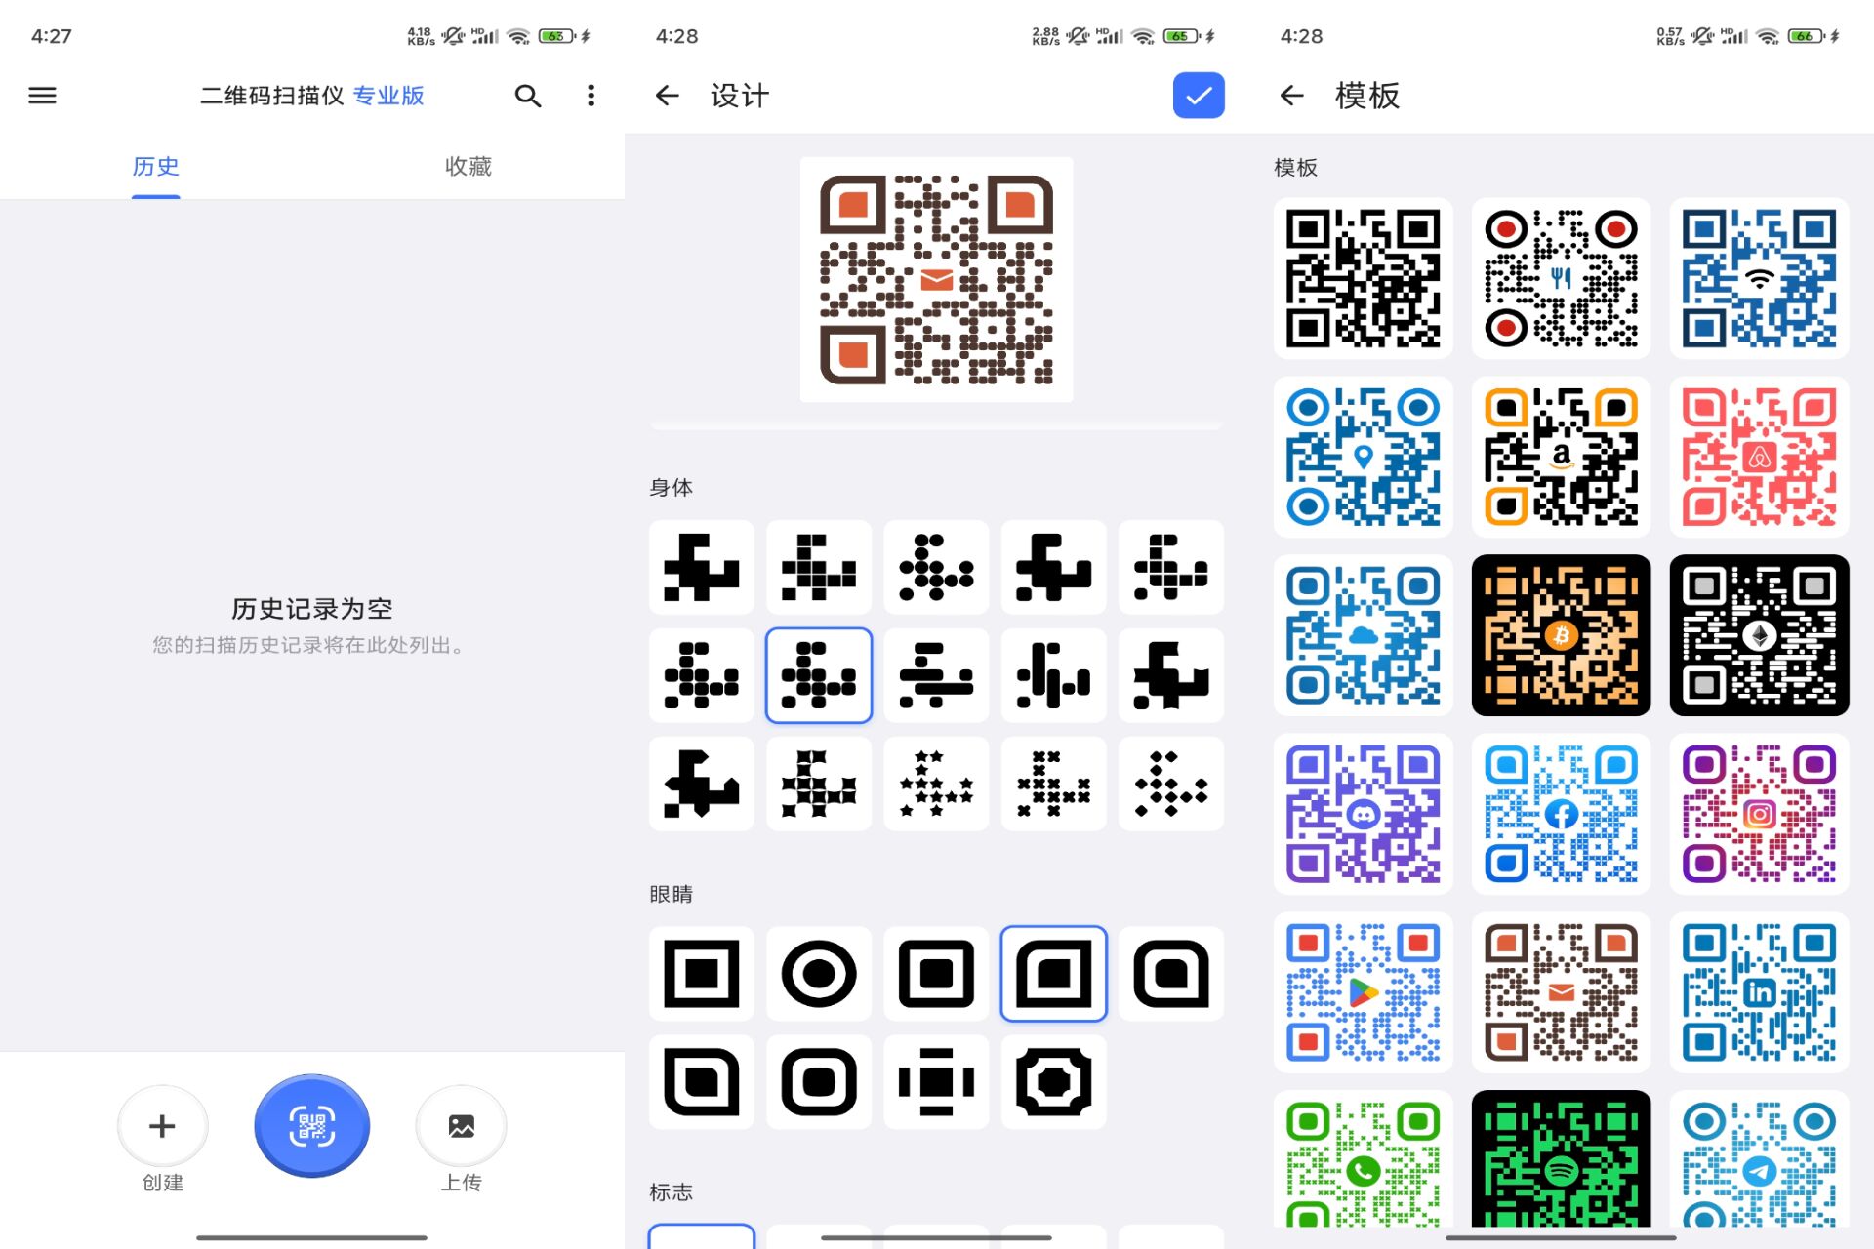Select the Bitcoin QR code template
Screen dimensions: 1874x1249
[1560, 635]
